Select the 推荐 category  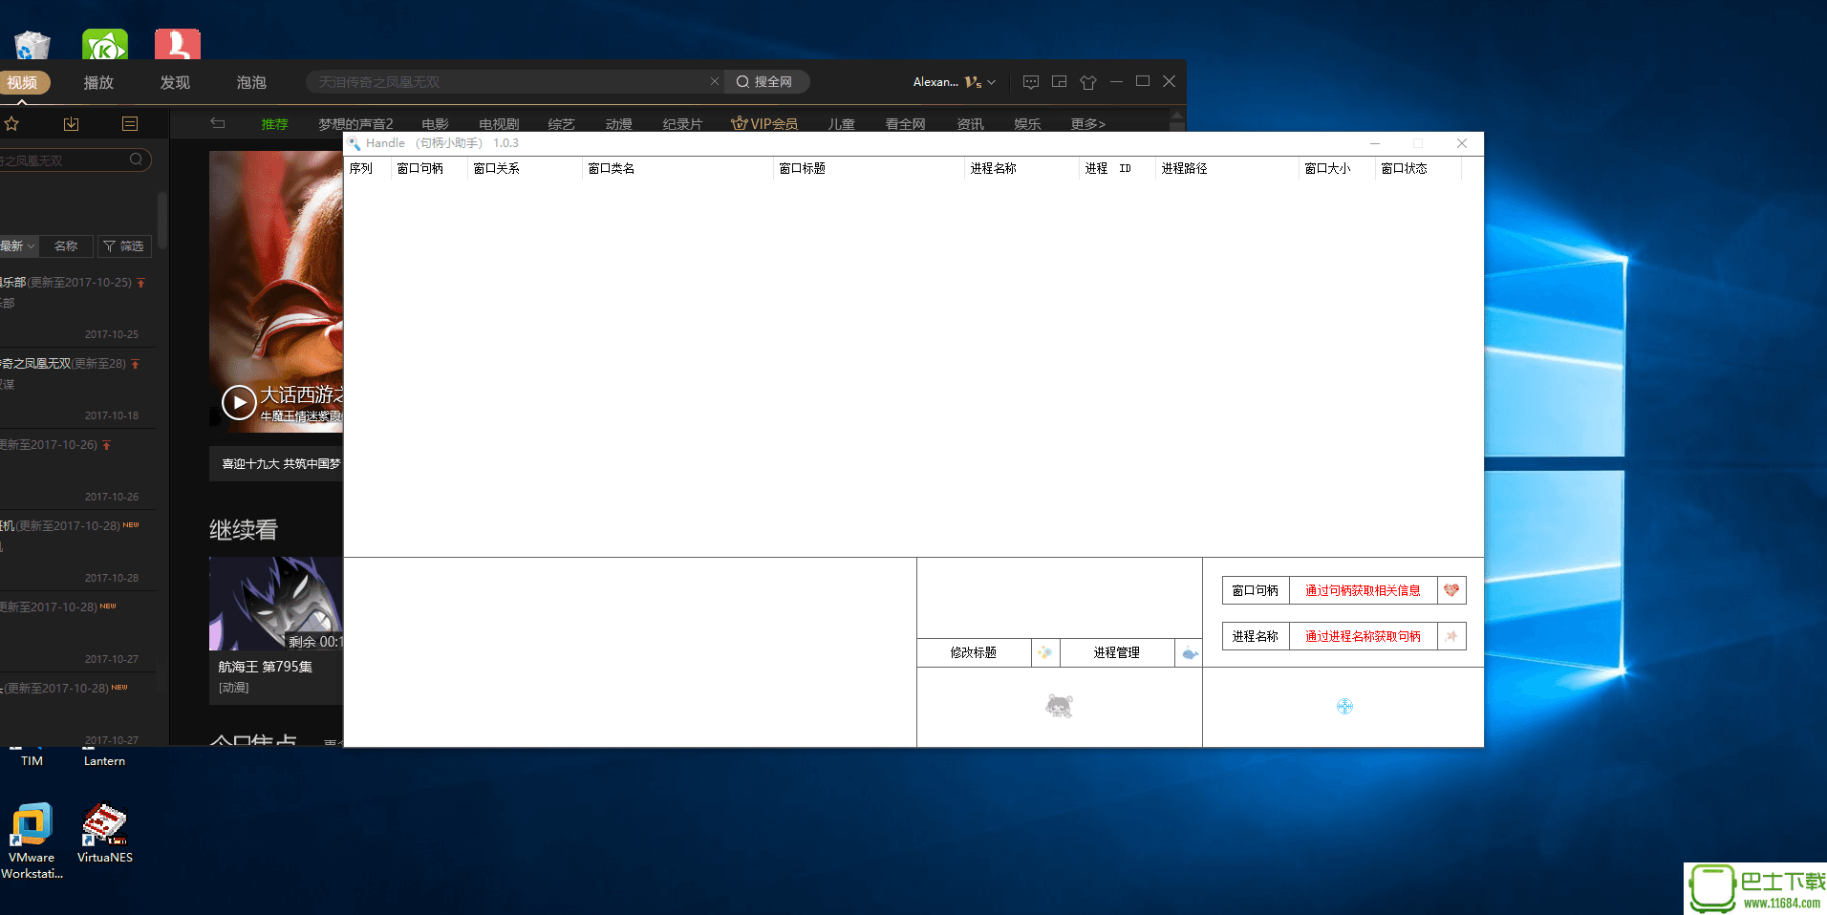click(x=274, y=124)
